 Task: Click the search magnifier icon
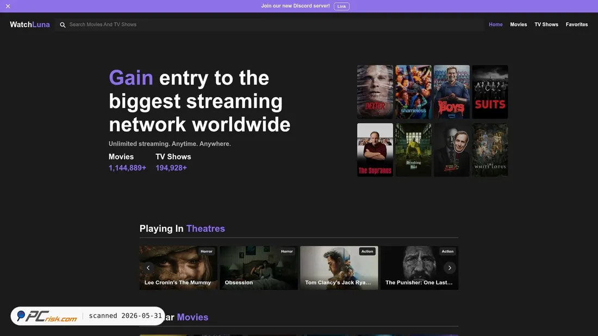[63, 25]
